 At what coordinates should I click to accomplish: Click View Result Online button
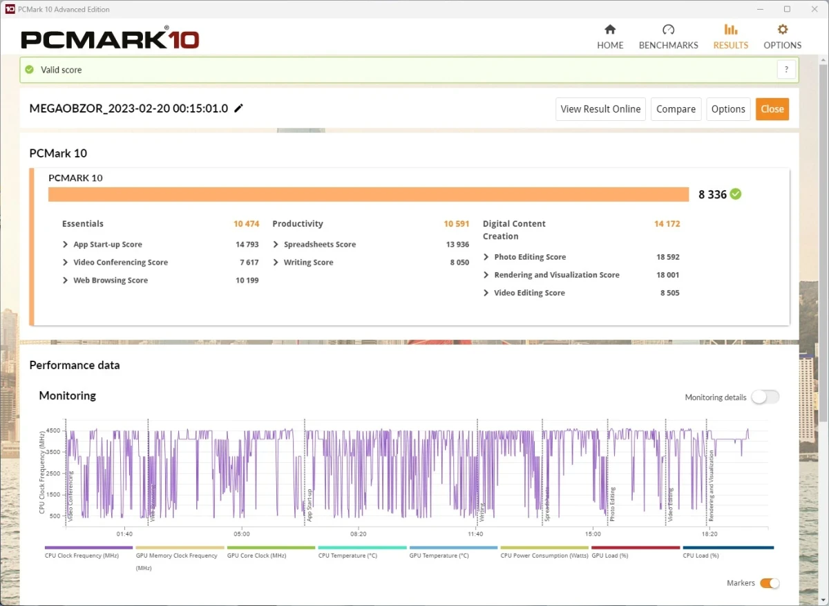point(600,109)
